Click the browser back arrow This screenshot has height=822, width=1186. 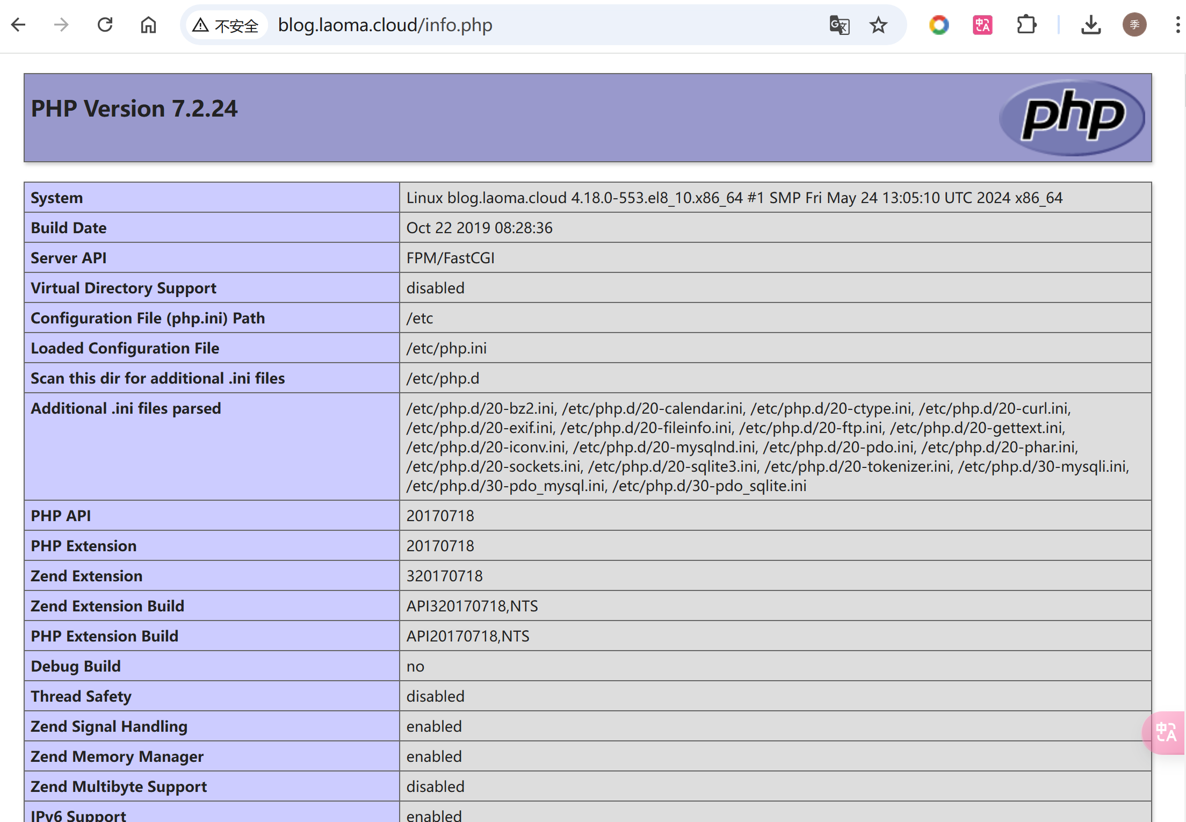pyautogui.click(x=19, y=25)
